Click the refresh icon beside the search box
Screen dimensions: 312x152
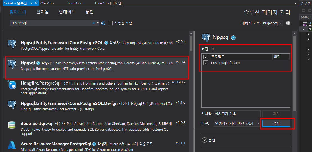tap(103, 23)
